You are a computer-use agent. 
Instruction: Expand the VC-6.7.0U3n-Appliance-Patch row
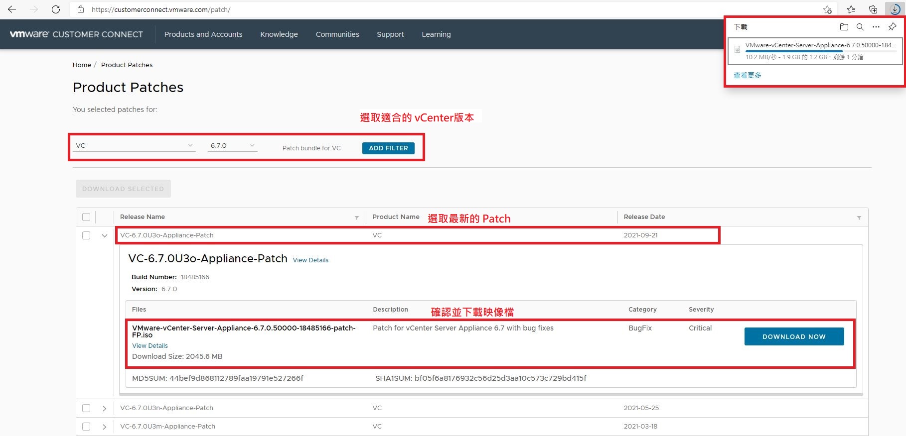[x=104, y=408]
